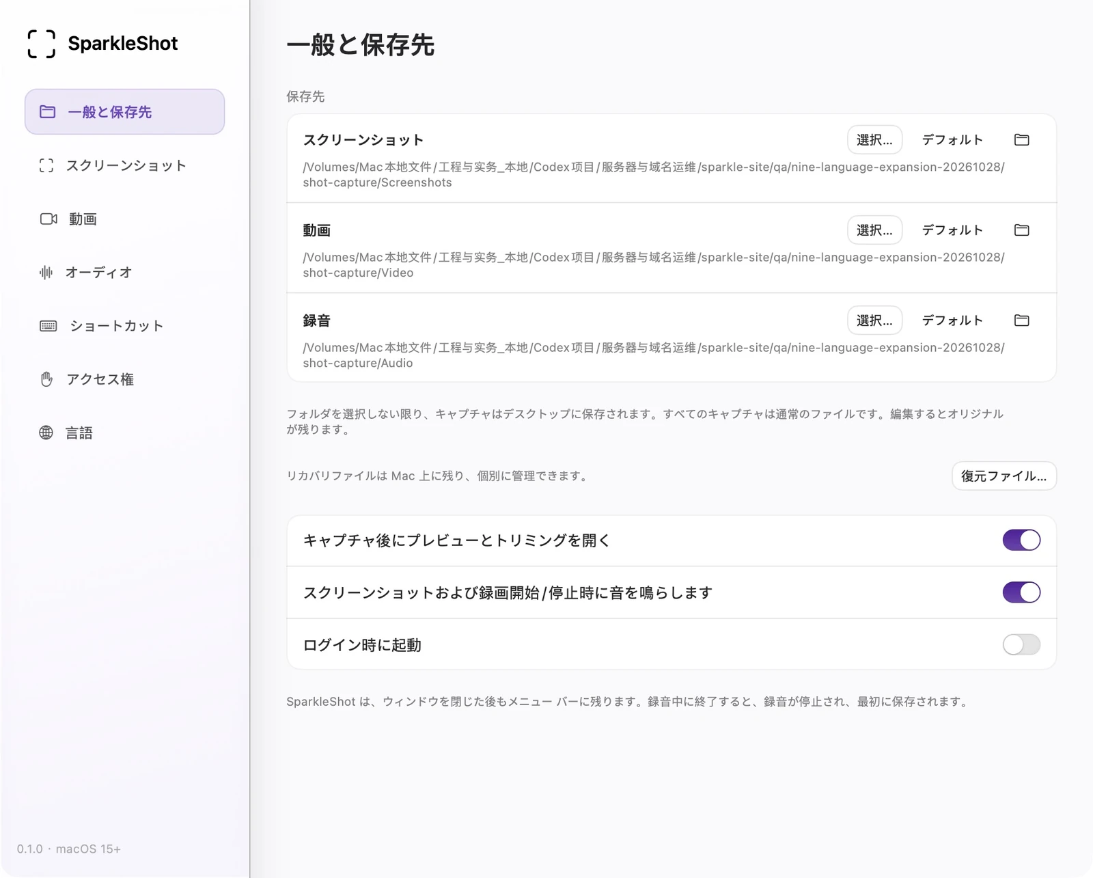Reset 動画 folder with デフォルト

pyautogui.click(x=952, y=230)
